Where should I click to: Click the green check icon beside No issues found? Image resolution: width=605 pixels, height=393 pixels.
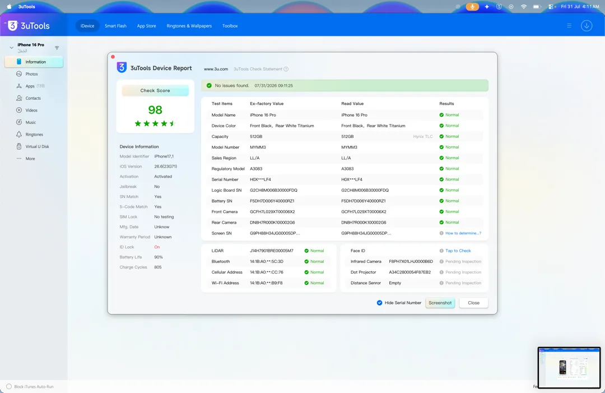click(209, 86)
